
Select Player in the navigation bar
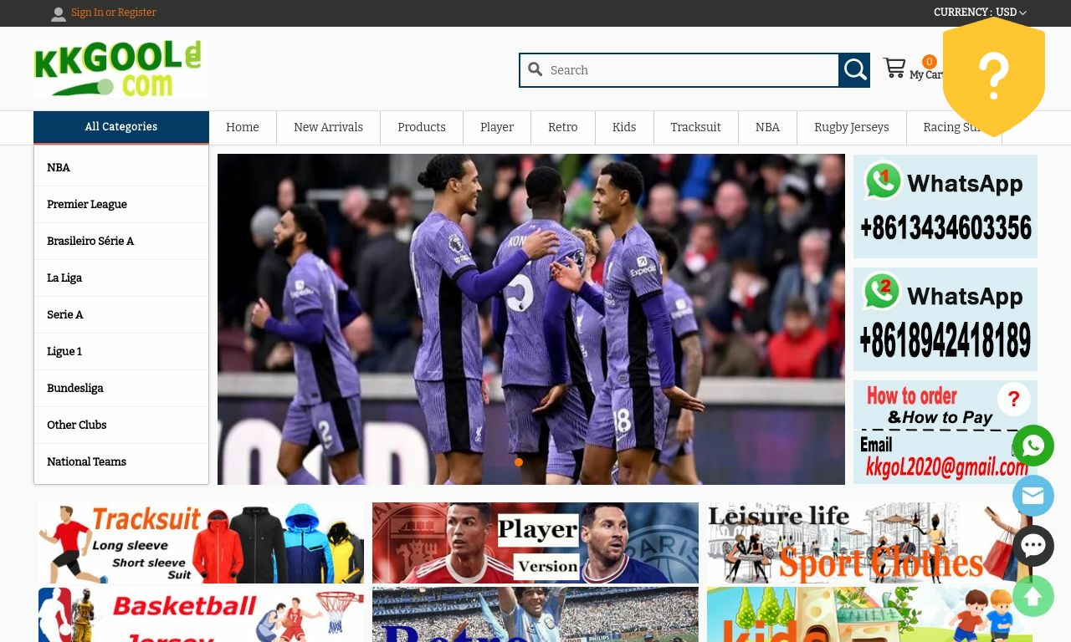pyautogui.click(x=497, y=128)
